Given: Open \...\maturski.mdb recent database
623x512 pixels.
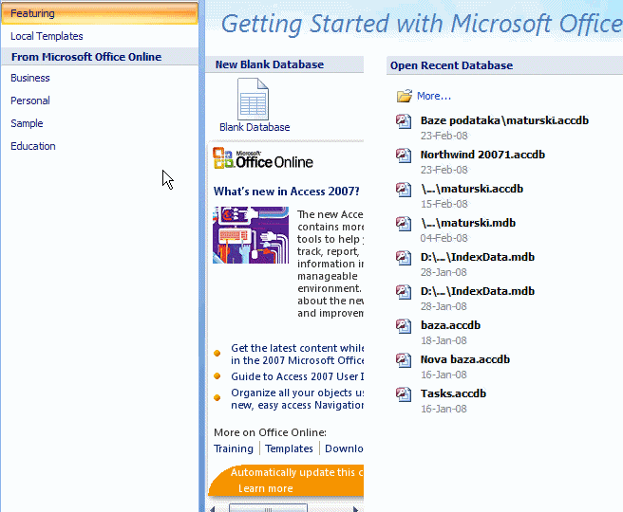Looking at the screenshot, I should click(468, 223).
